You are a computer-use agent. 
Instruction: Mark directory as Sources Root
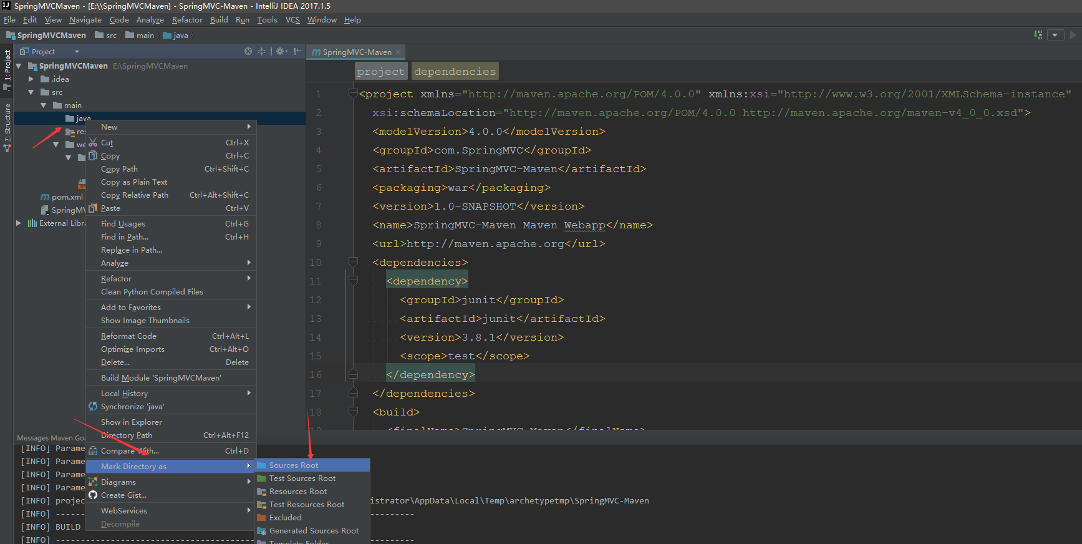pos(312,465)
